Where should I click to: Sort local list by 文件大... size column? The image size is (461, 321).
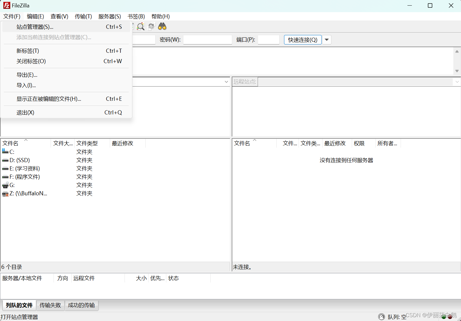pyautogui.click(x=63, y=143)
